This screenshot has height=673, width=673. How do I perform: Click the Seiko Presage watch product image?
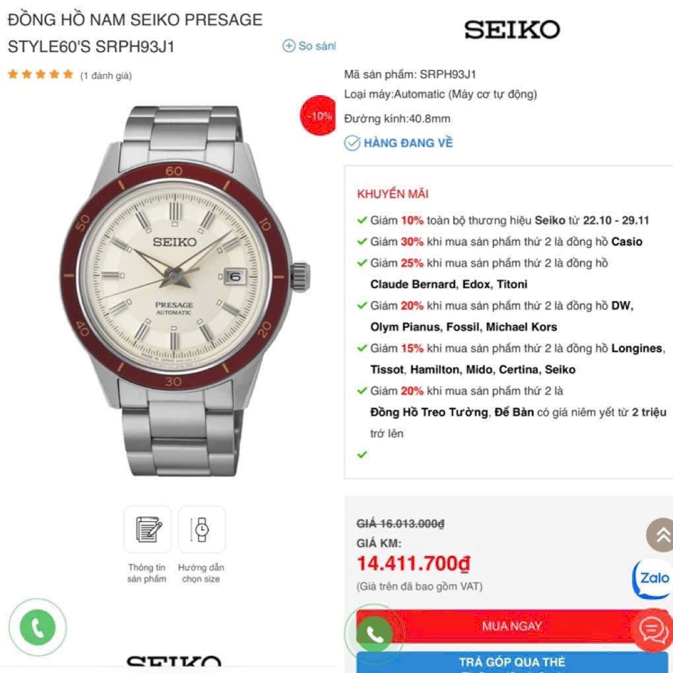point(183,290)
